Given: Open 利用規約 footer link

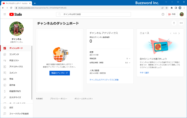Looking at the screenshot, I should (x=39, y=99).
